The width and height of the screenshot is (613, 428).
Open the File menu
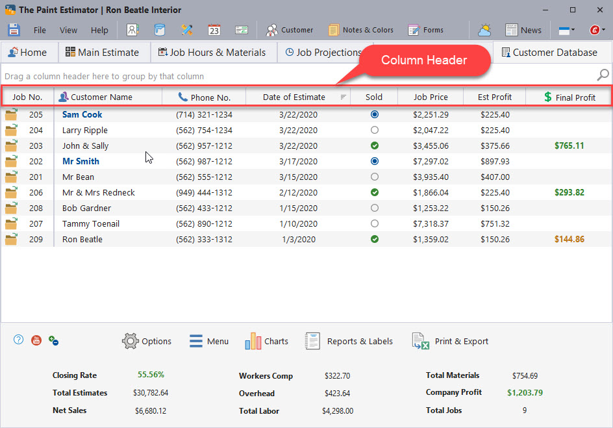40,29
